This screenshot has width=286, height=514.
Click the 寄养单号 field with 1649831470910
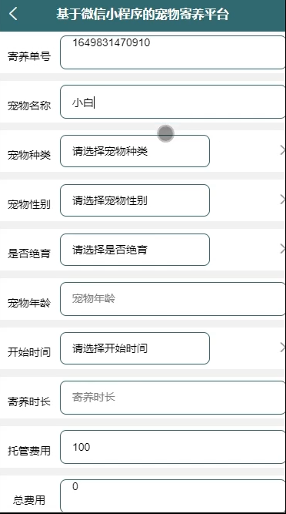pos(173,52)
